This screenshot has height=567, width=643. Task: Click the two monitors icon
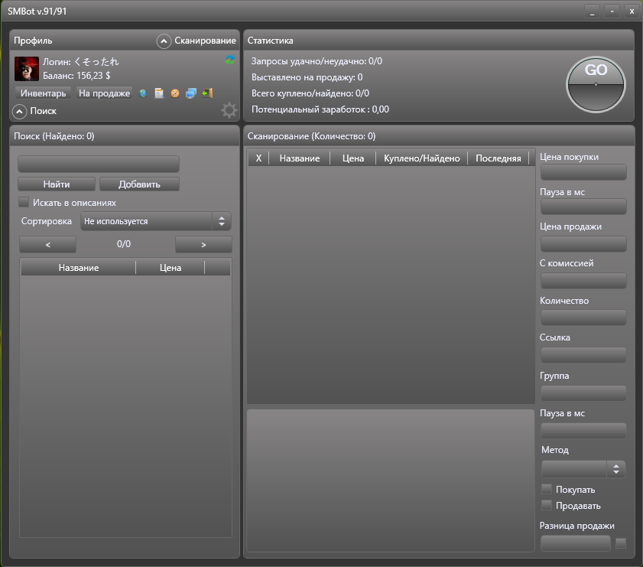(191, 93)
